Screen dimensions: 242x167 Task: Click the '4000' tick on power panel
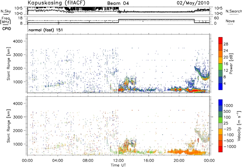(18, 41)
